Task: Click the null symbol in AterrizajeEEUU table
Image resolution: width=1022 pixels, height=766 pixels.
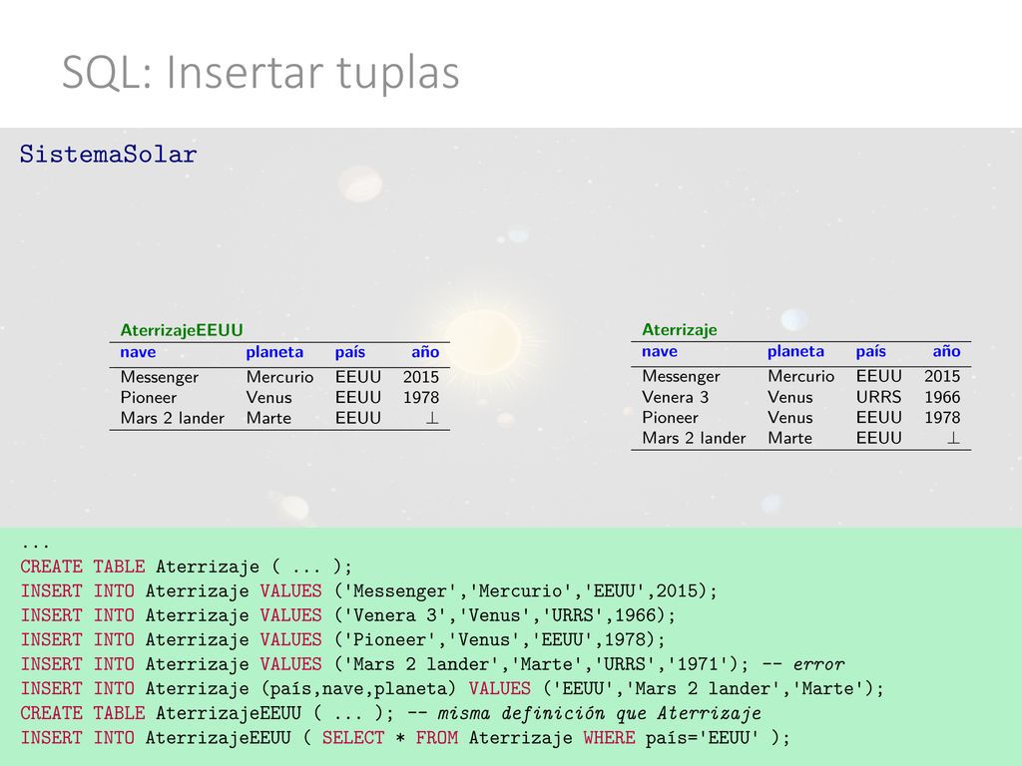Action: pos(432,418)
